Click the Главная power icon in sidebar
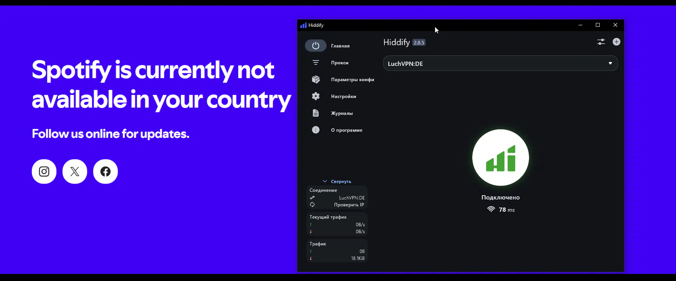The image size is (676, 281). 316,46
